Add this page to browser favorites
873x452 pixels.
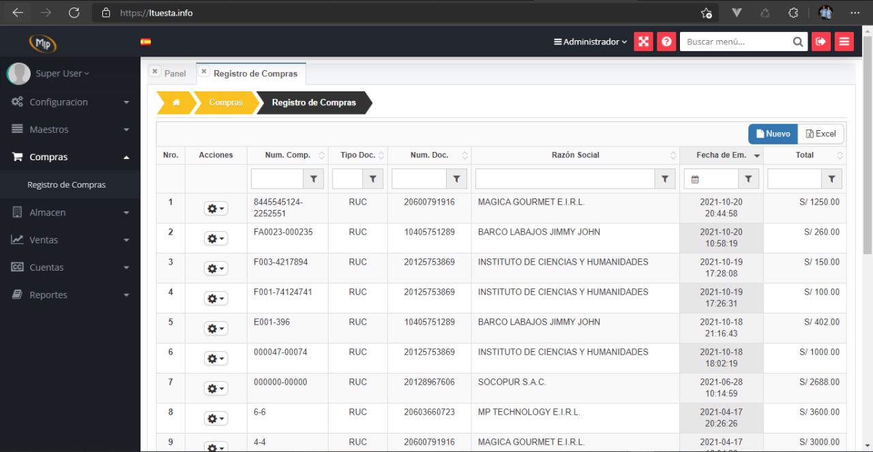[707, 12]
